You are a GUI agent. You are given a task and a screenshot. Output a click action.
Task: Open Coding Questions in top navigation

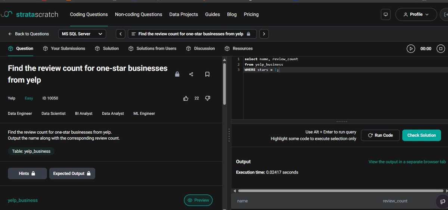(x=89, y=15)
